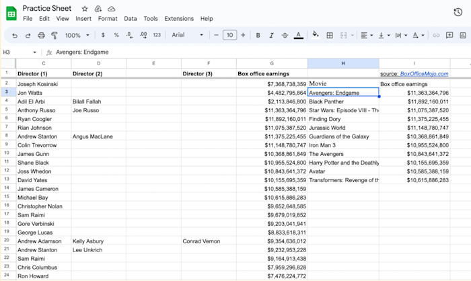Open text wrapping dropdown

(401, 36)
